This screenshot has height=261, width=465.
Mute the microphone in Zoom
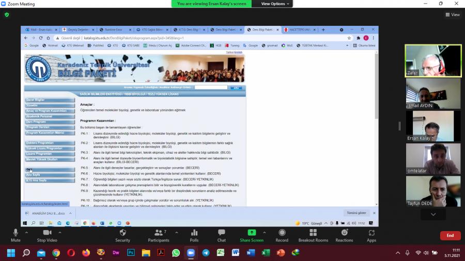pyautogui.click(x=16, y=236)
